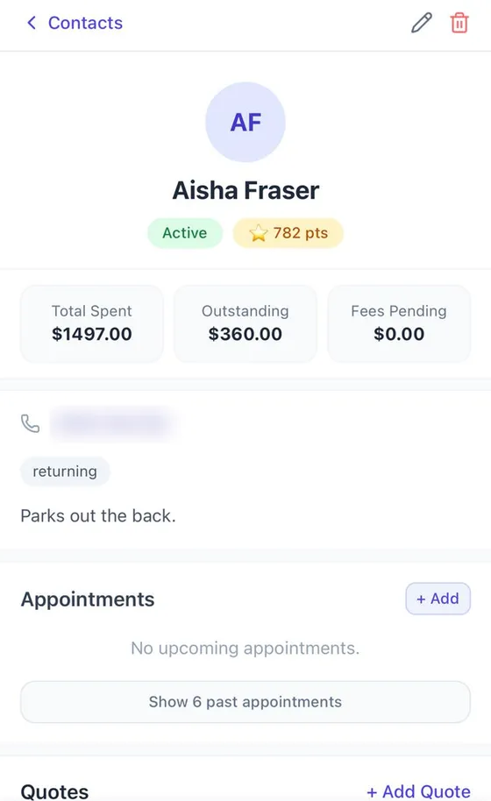
Task: Click the red trash delete icon
Action: click(459, 23)
